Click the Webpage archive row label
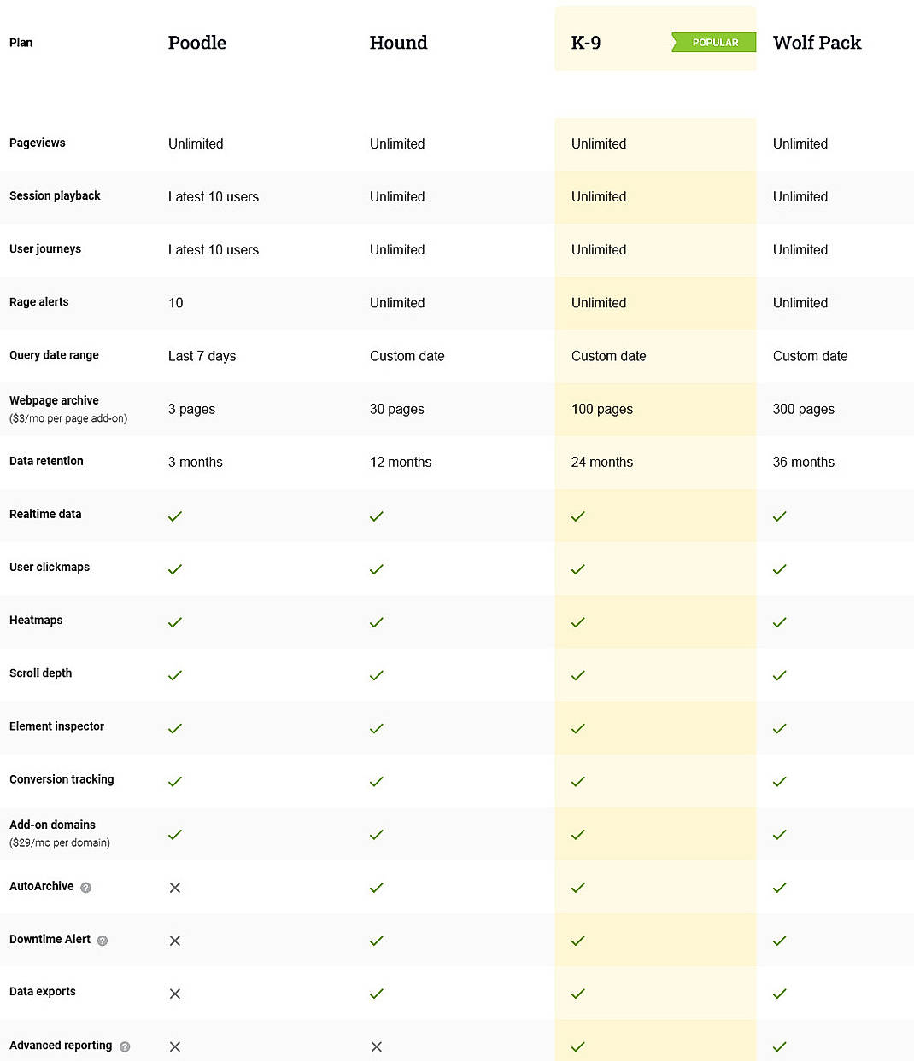Image resolution: width=914 pixels, height=1061 pixels. (x=54, y=400)
